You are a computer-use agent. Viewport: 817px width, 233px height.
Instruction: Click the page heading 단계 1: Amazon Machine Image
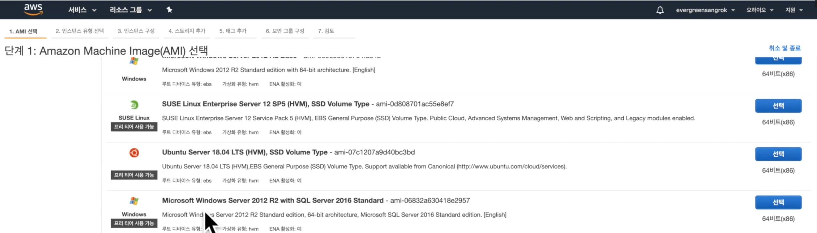(106, 51)
